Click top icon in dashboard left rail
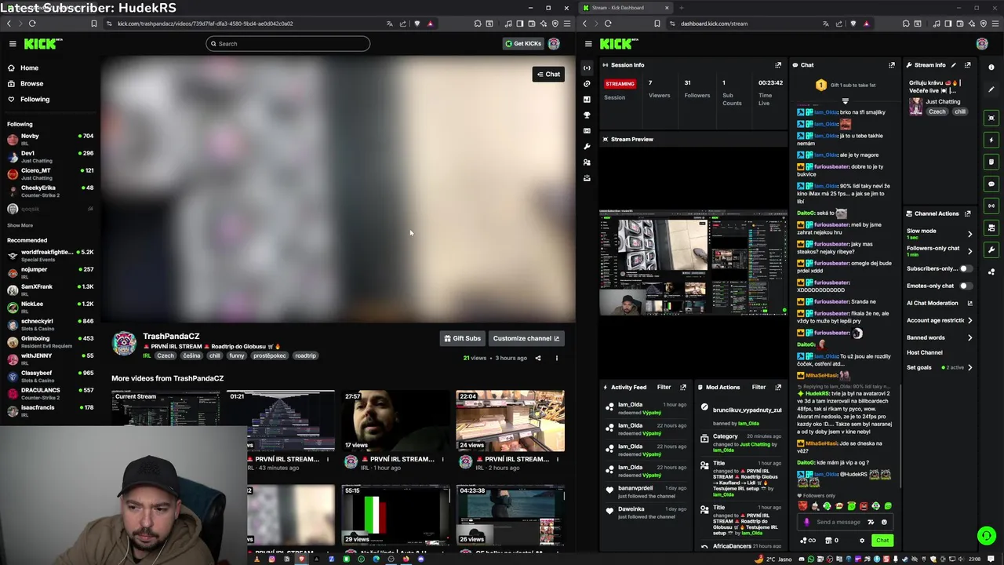Screen dimensions: 1004x565 click(587, 67)
